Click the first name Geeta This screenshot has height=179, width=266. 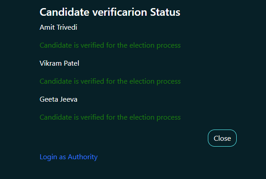(x=49, y=99)
